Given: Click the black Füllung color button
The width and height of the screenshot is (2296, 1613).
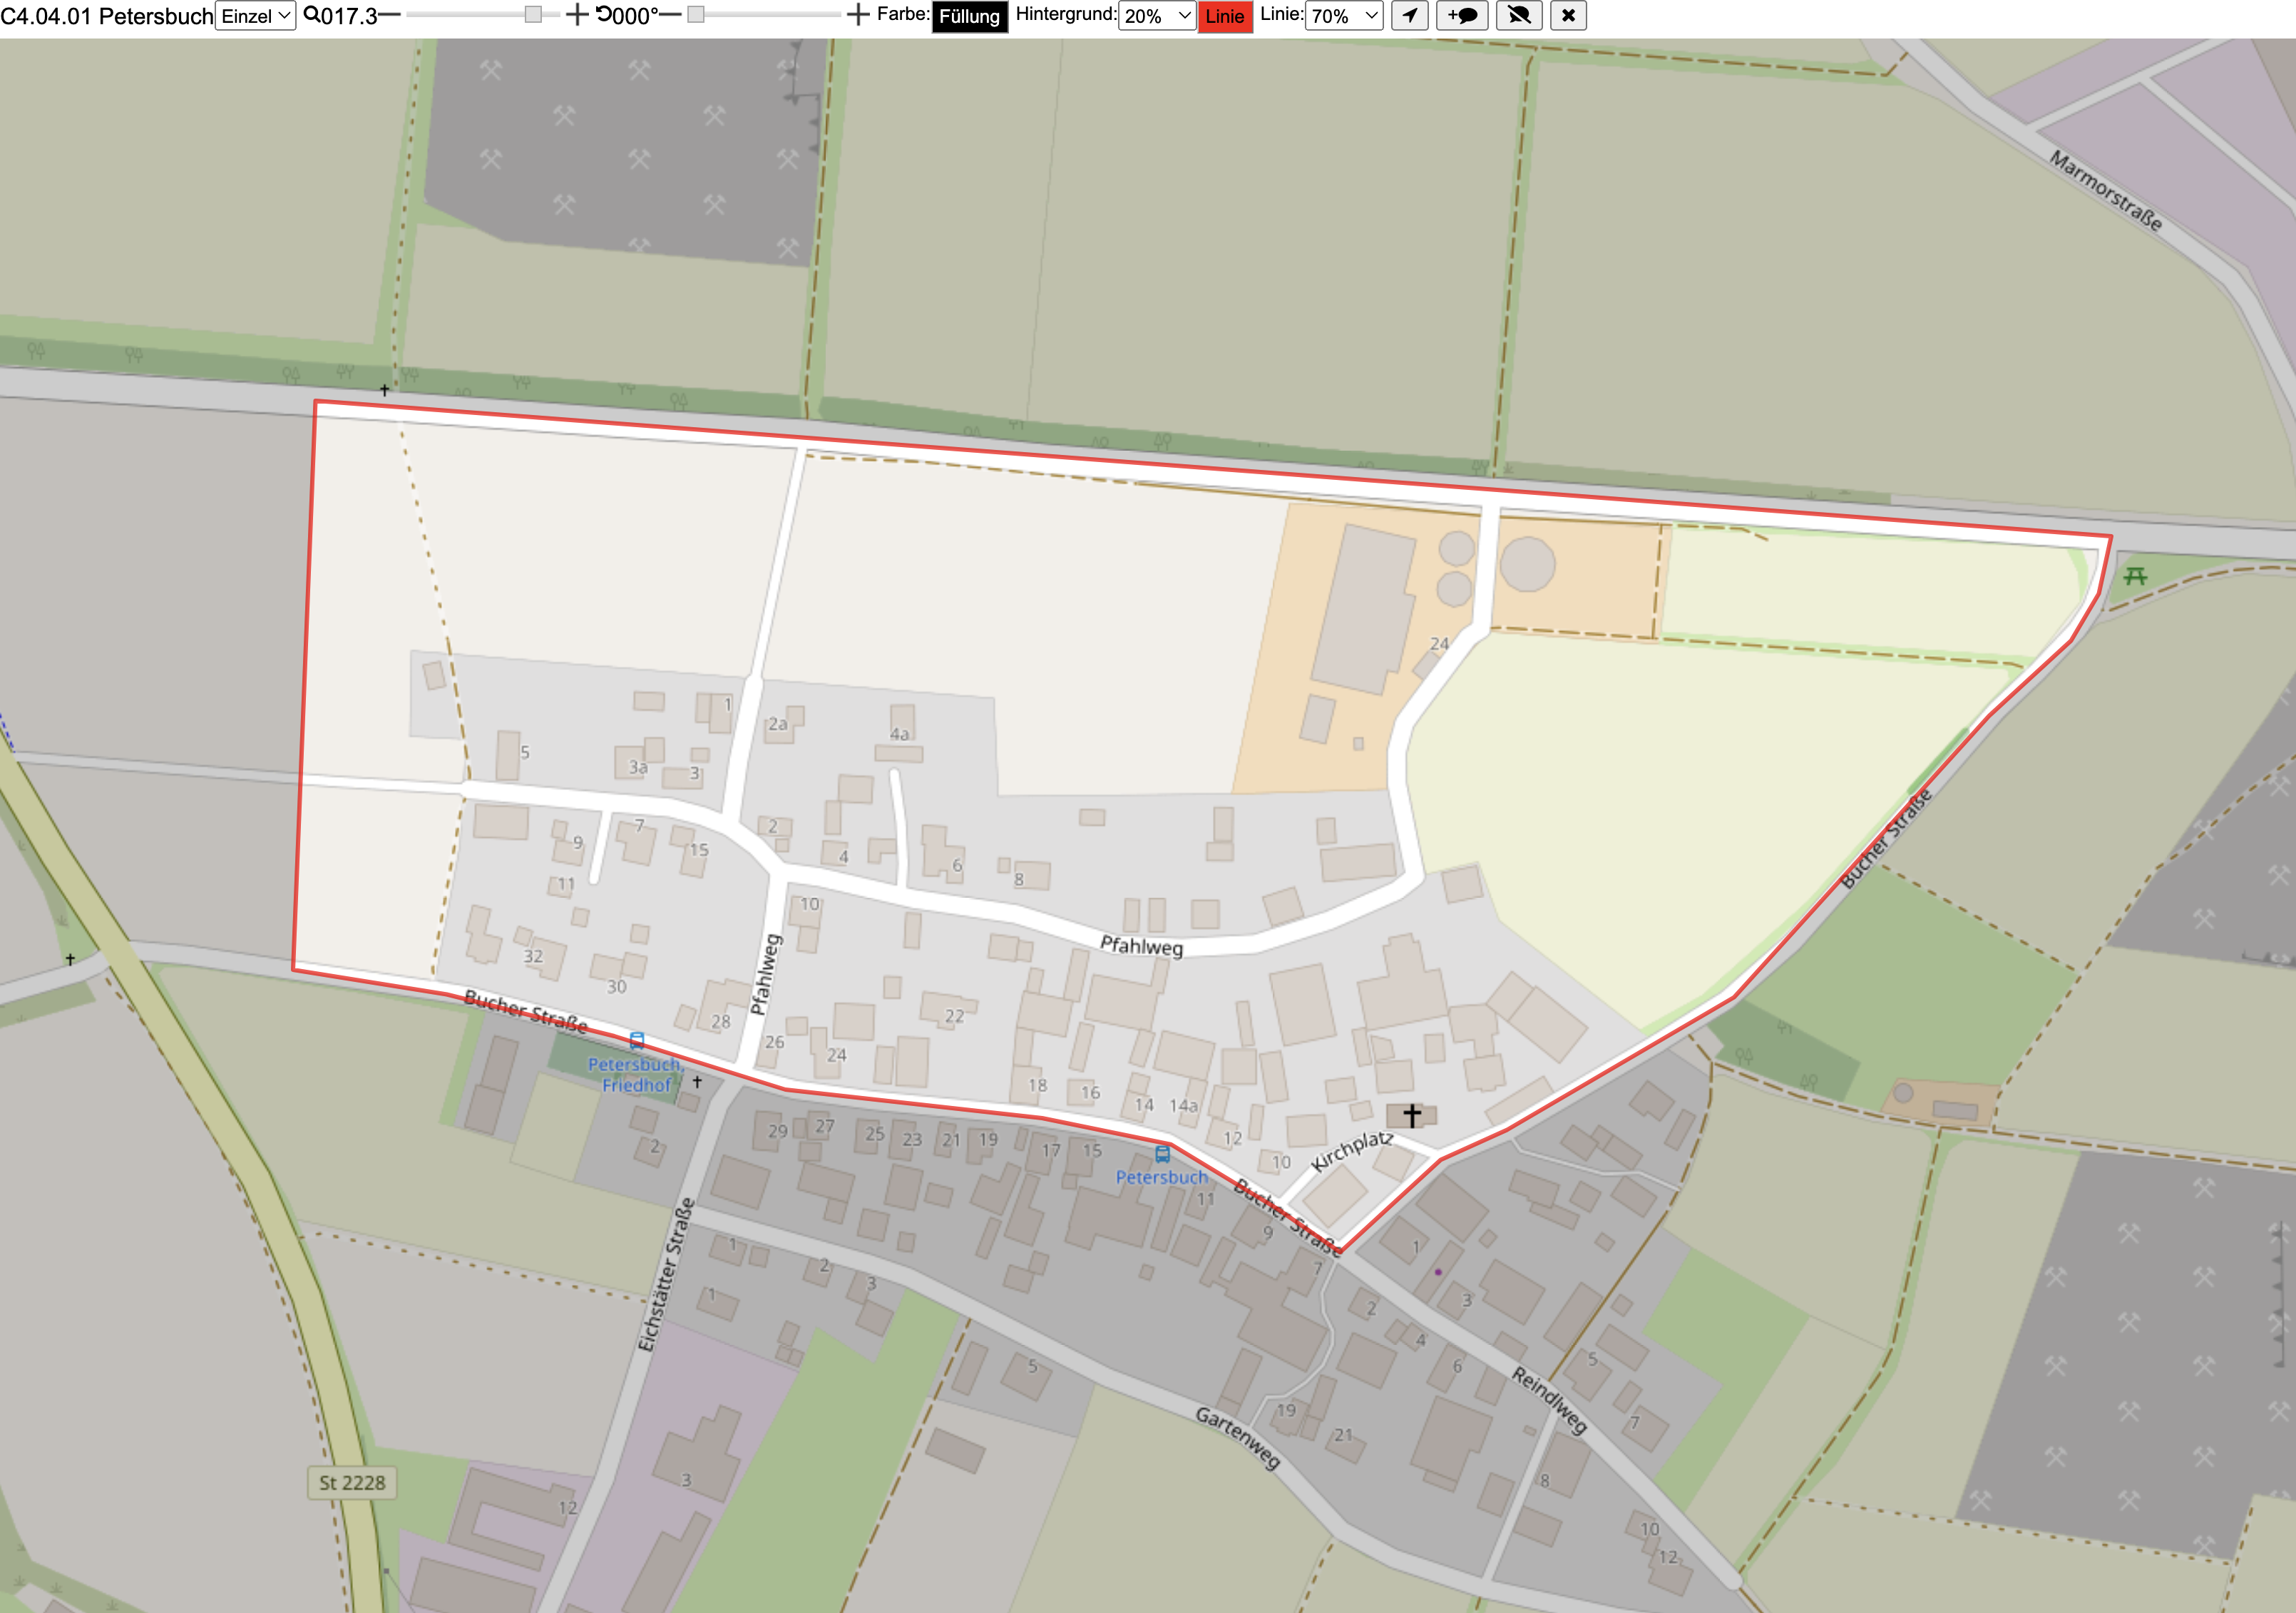Looking at the screenshot, I should click(x=969, y=17).
